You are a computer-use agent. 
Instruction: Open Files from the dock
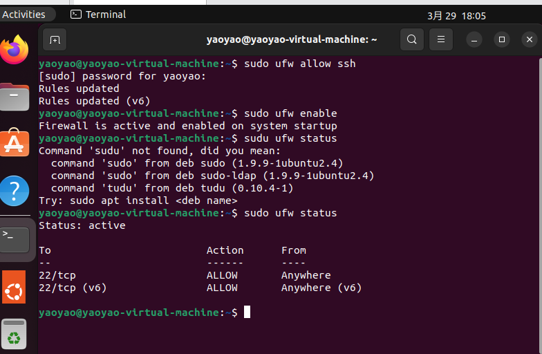pyautogui.click(x=15, y=97)
